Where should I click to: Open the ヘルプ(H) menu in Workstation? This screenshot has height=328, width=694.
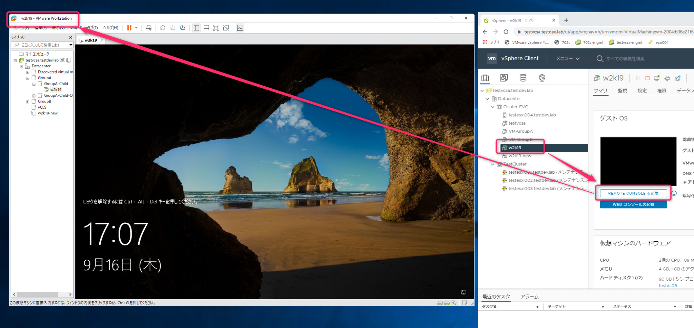[110, 28]
